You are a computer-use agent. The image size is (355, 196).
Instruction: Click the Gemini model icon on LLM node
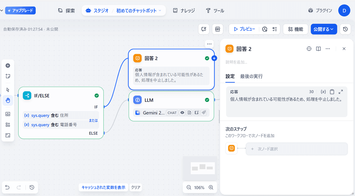(x=138, y=113)
